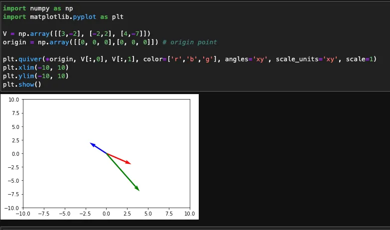Click the 0.0 tick label on the x-axis

106,214
